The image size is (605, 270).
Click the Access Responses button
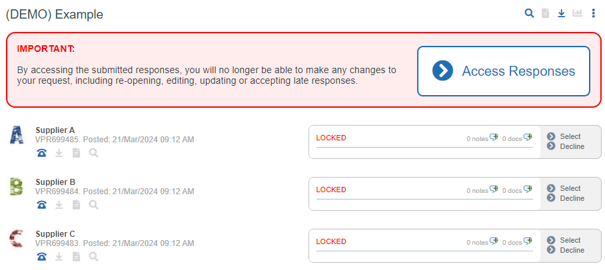tap(504, 71)
